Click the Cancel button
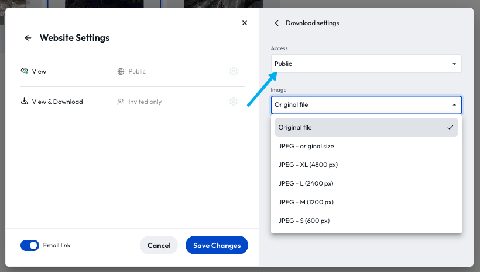Screen dimensions: 480x272 tap(159, 245)
